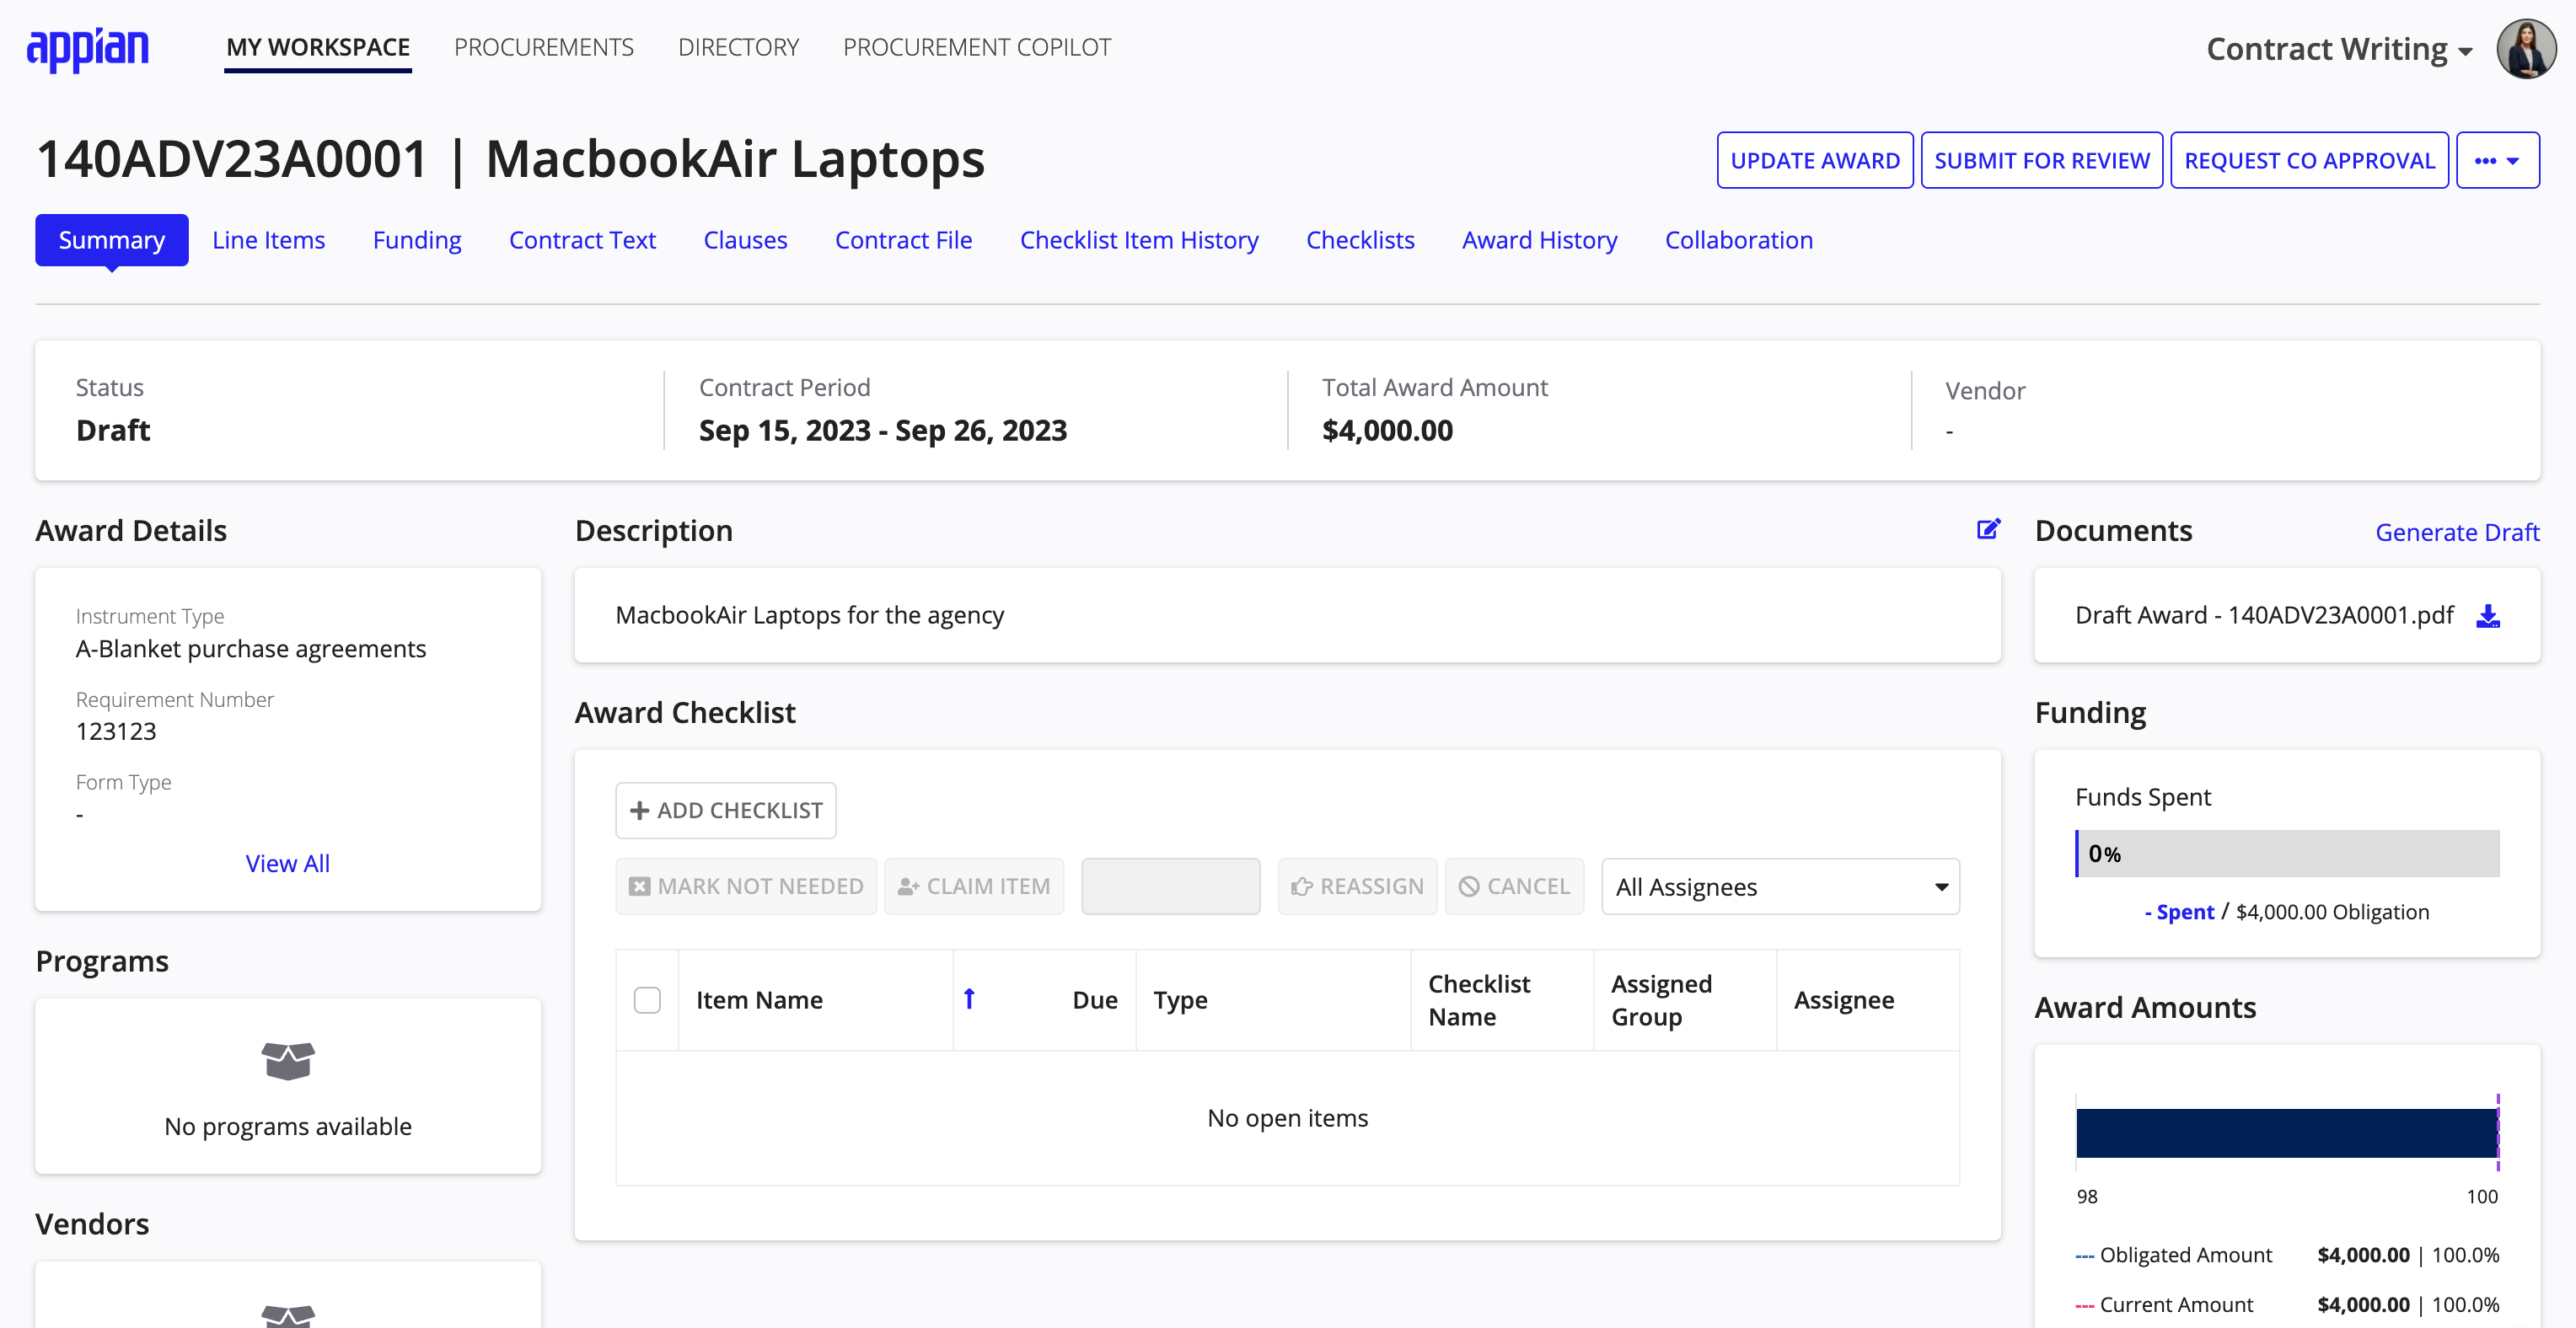
Task: Go to My Workspace page
Action: [318, 48]
